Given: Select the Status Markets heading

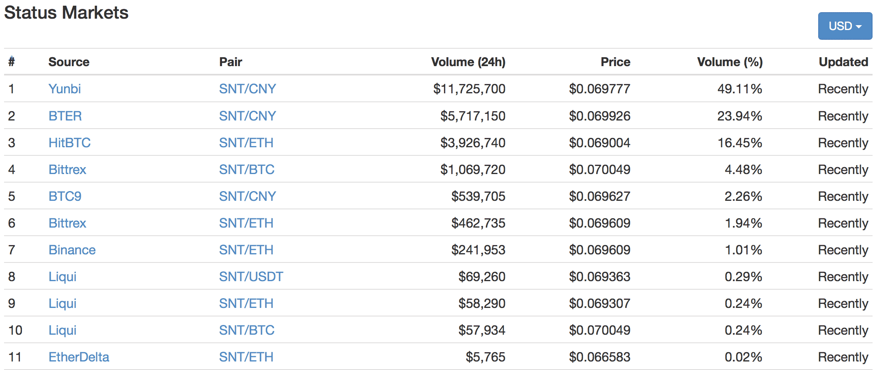Looking at the screenshot, I should pyautogui.click(x=66, y=12).
